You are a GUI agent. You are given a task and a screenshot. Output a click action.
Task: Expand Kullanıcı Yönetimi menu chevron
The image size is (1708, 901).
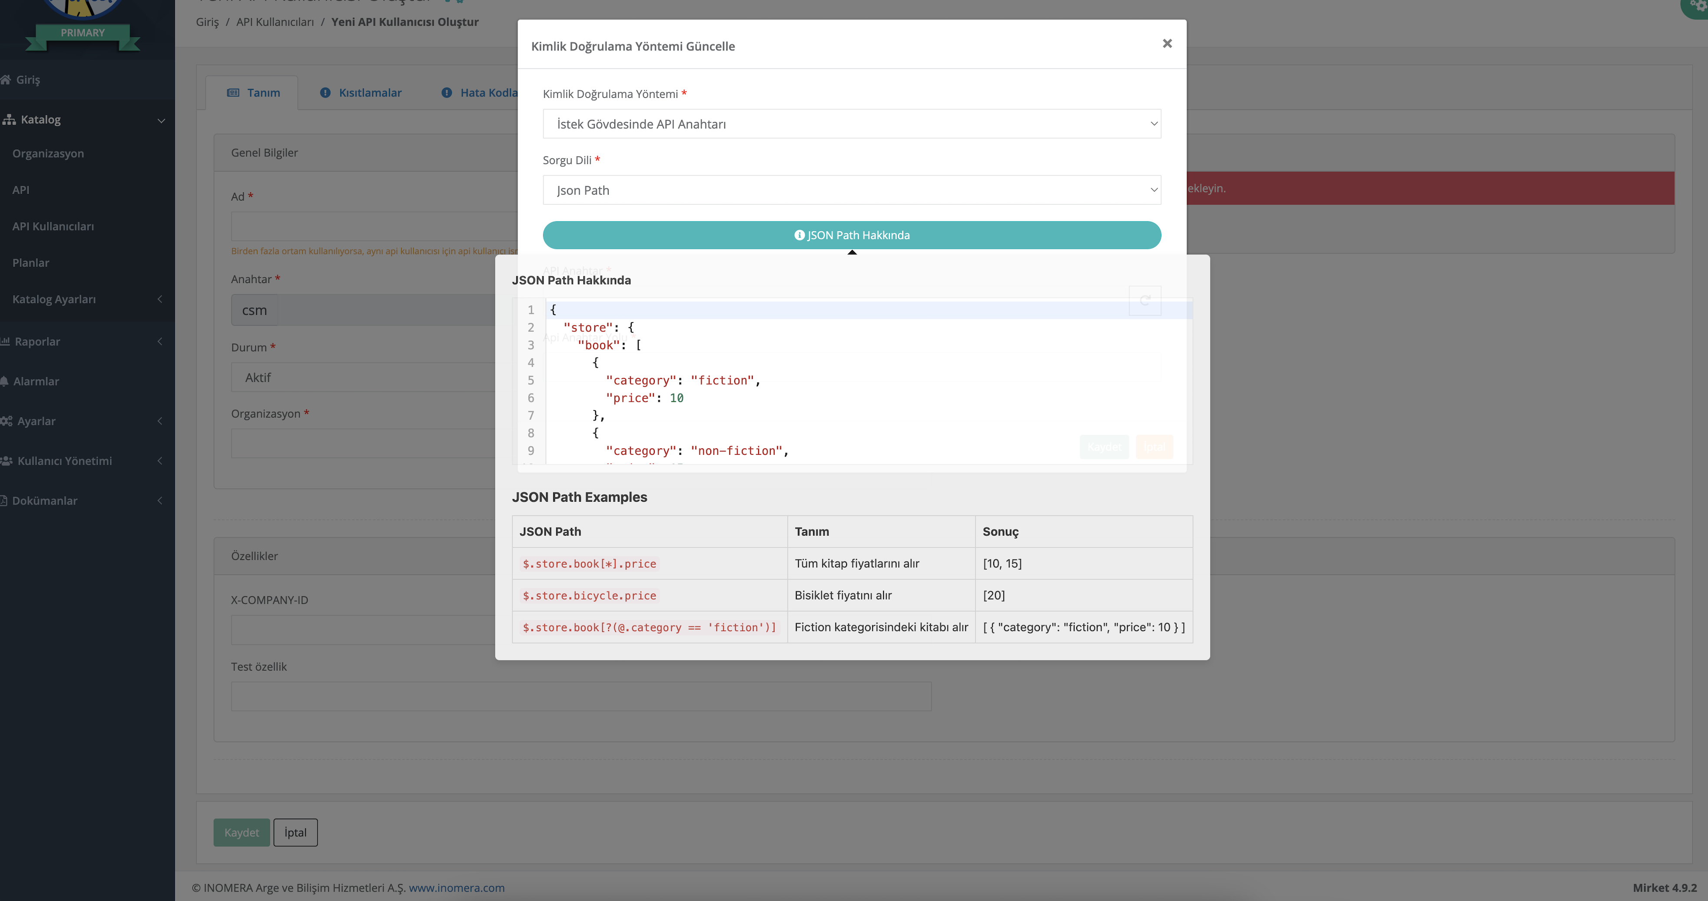(x=160, y=461)
